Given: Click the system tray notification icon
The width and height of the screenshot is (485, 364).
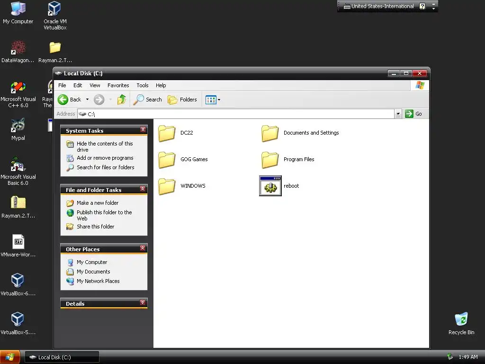Looking at the screenshot, I should [x=450, y=357].
